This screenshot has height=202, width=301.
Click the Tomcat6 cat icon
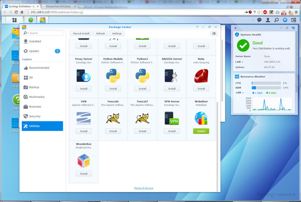point(113,118)
